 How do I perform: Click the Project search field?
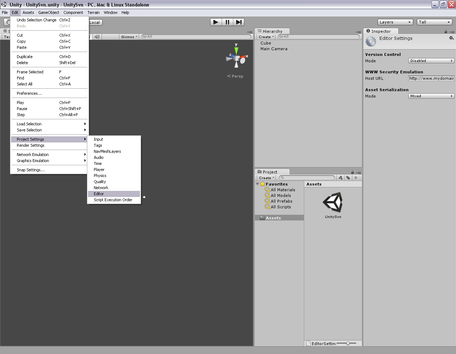(x=307, y=178)
